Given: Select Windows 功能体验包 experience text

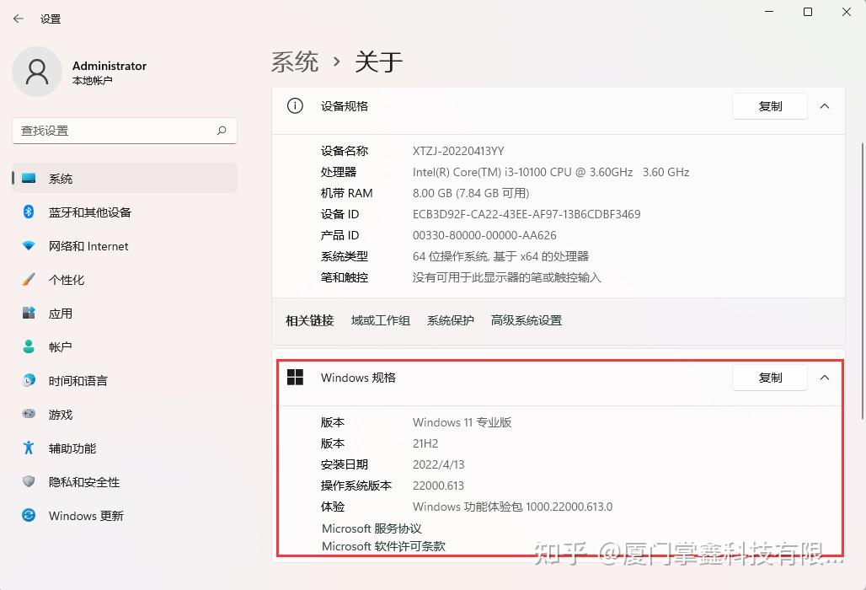Looking at the screenshot, I should (x=512, y=507).
